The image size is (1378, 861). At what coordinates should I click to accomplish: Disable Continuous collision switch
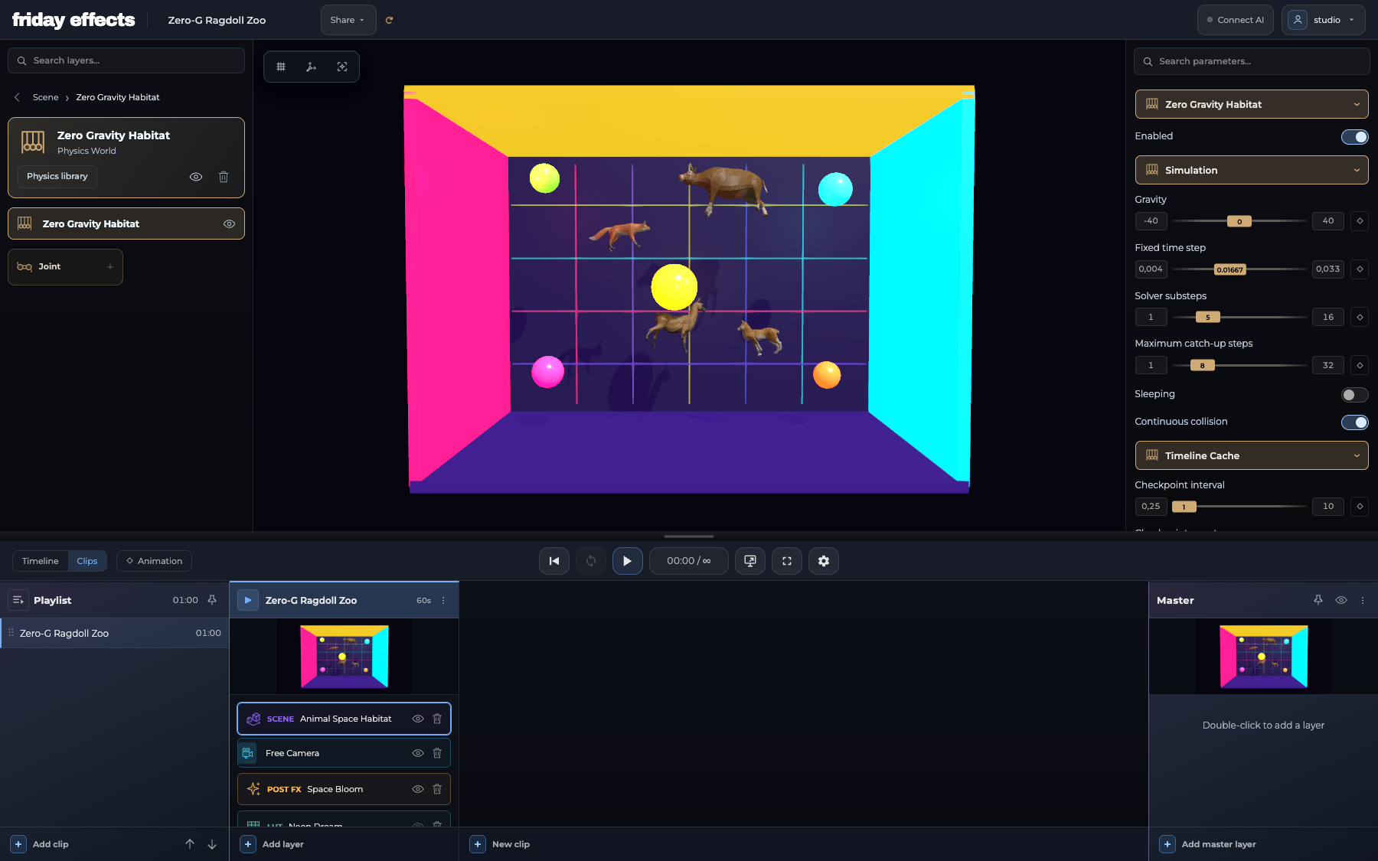[x=1354, y=422]
